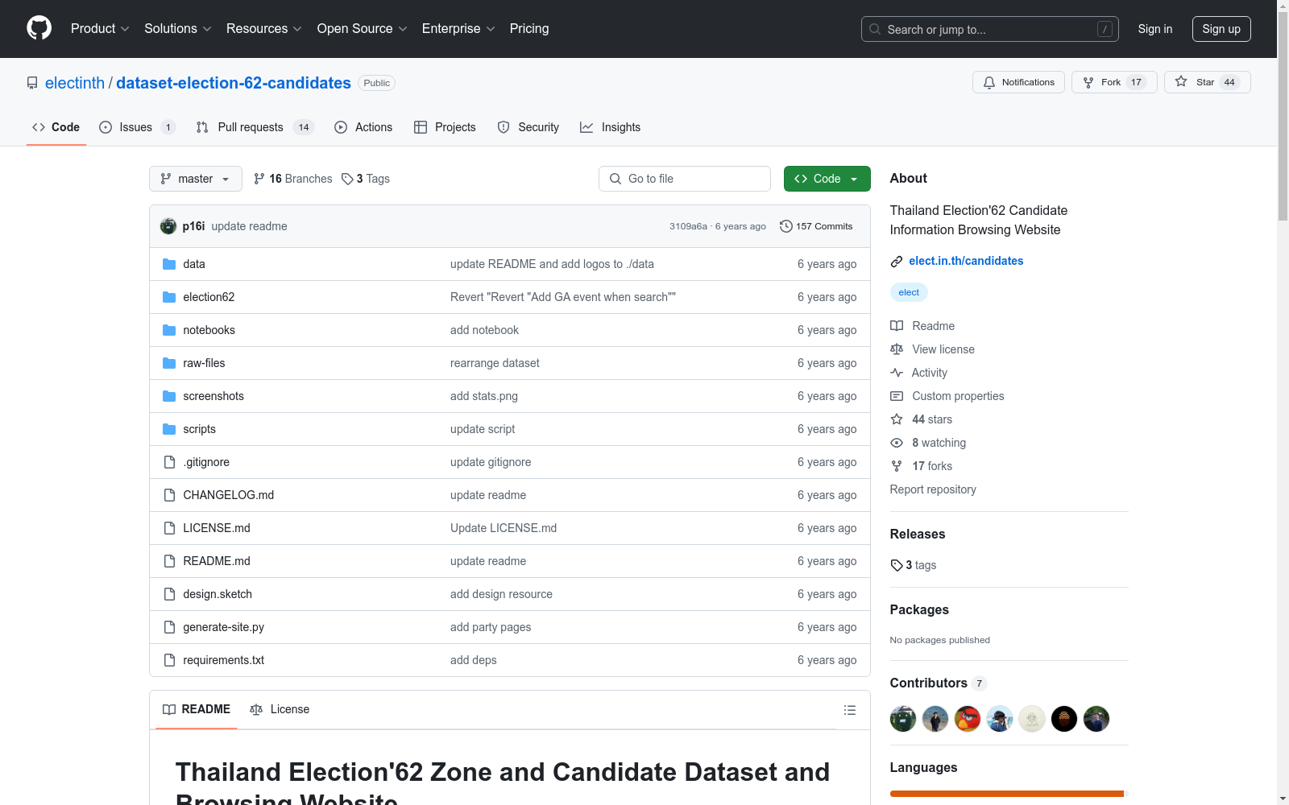Click the commit history clock icon
The width and height of the screenshot is (1289, 805).
(x=786, y=226)
